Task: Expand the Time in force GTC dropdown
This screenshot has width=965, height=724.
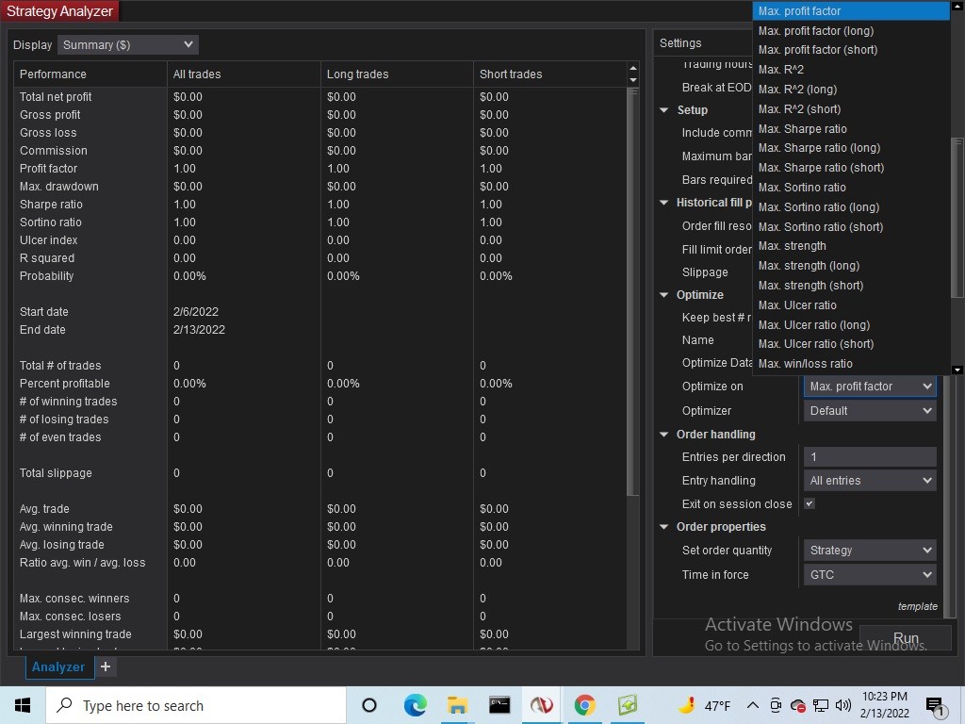Action: [869, 575]
